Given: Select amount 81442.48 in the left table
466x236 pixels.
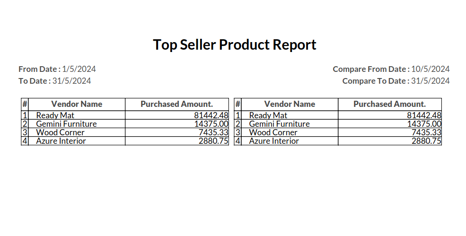Looking at the screenshot, I should point(211,115).
